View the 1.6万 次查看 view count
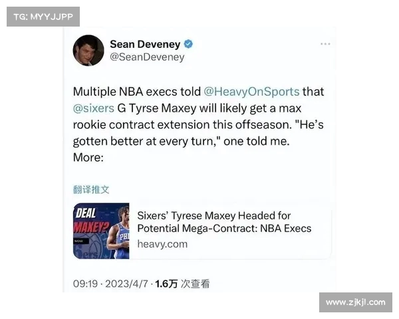This screenshot has width=399, height=319. pyautogui.click(x=182, y=284)
